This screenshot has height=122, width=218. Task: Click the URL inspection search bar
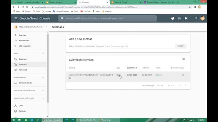[x=107, y=18]
